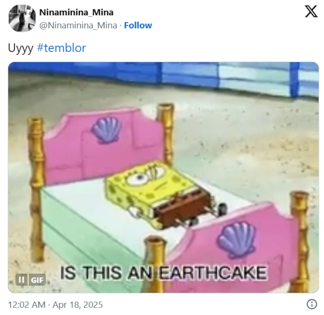Open the @Ninaminina_Mina handle link

coord(78,25)
